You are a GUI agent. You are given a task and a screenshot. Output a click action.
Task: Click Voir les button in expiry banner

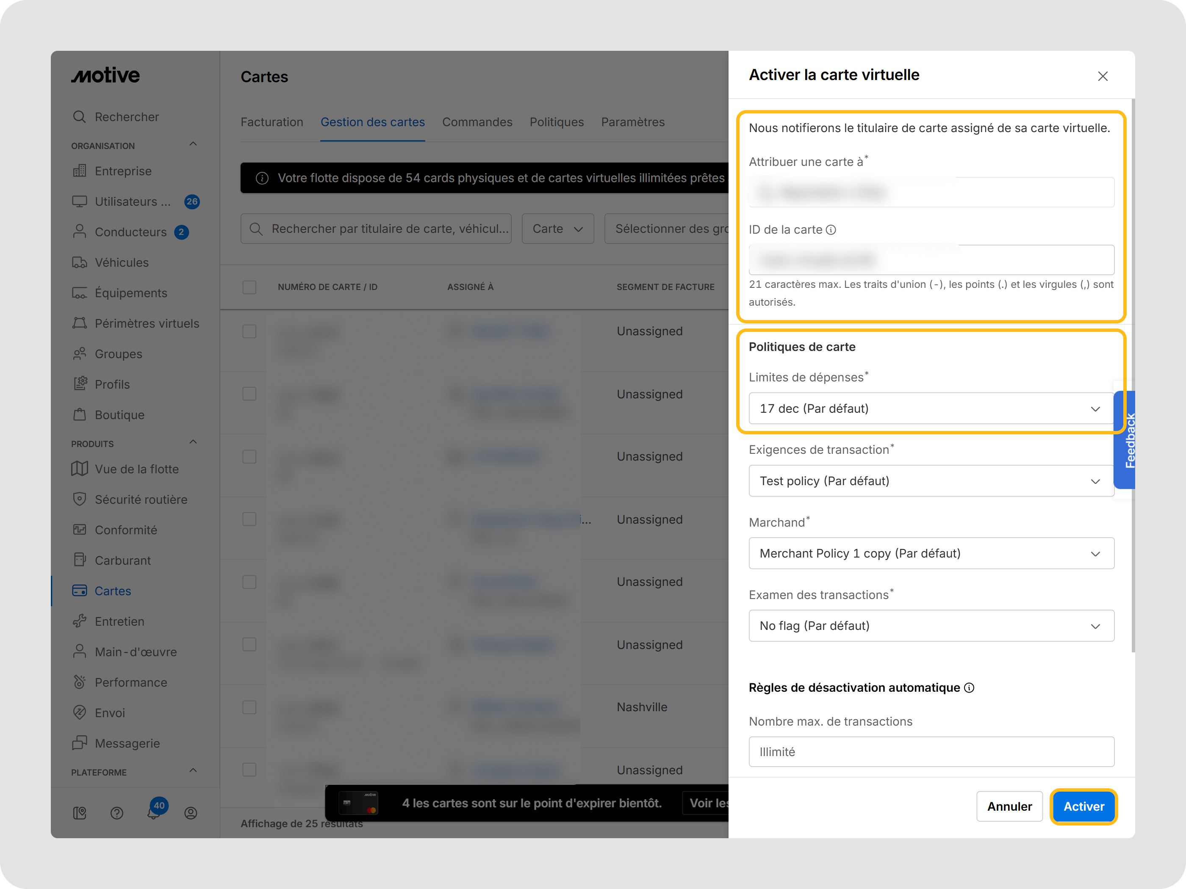coord(706,803)
